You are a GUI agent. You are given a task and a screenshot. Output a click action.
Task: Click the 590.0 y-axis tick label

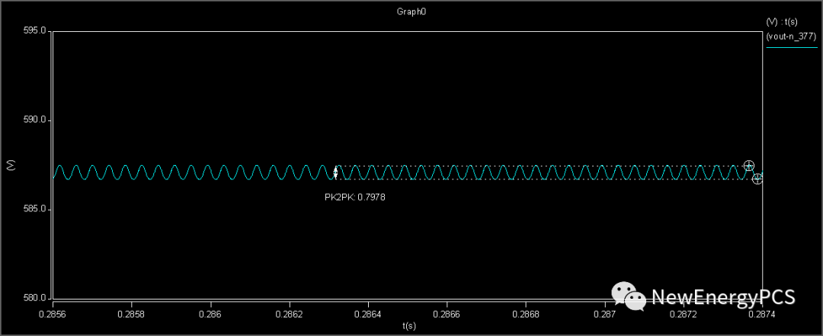[x=36, y=120]
